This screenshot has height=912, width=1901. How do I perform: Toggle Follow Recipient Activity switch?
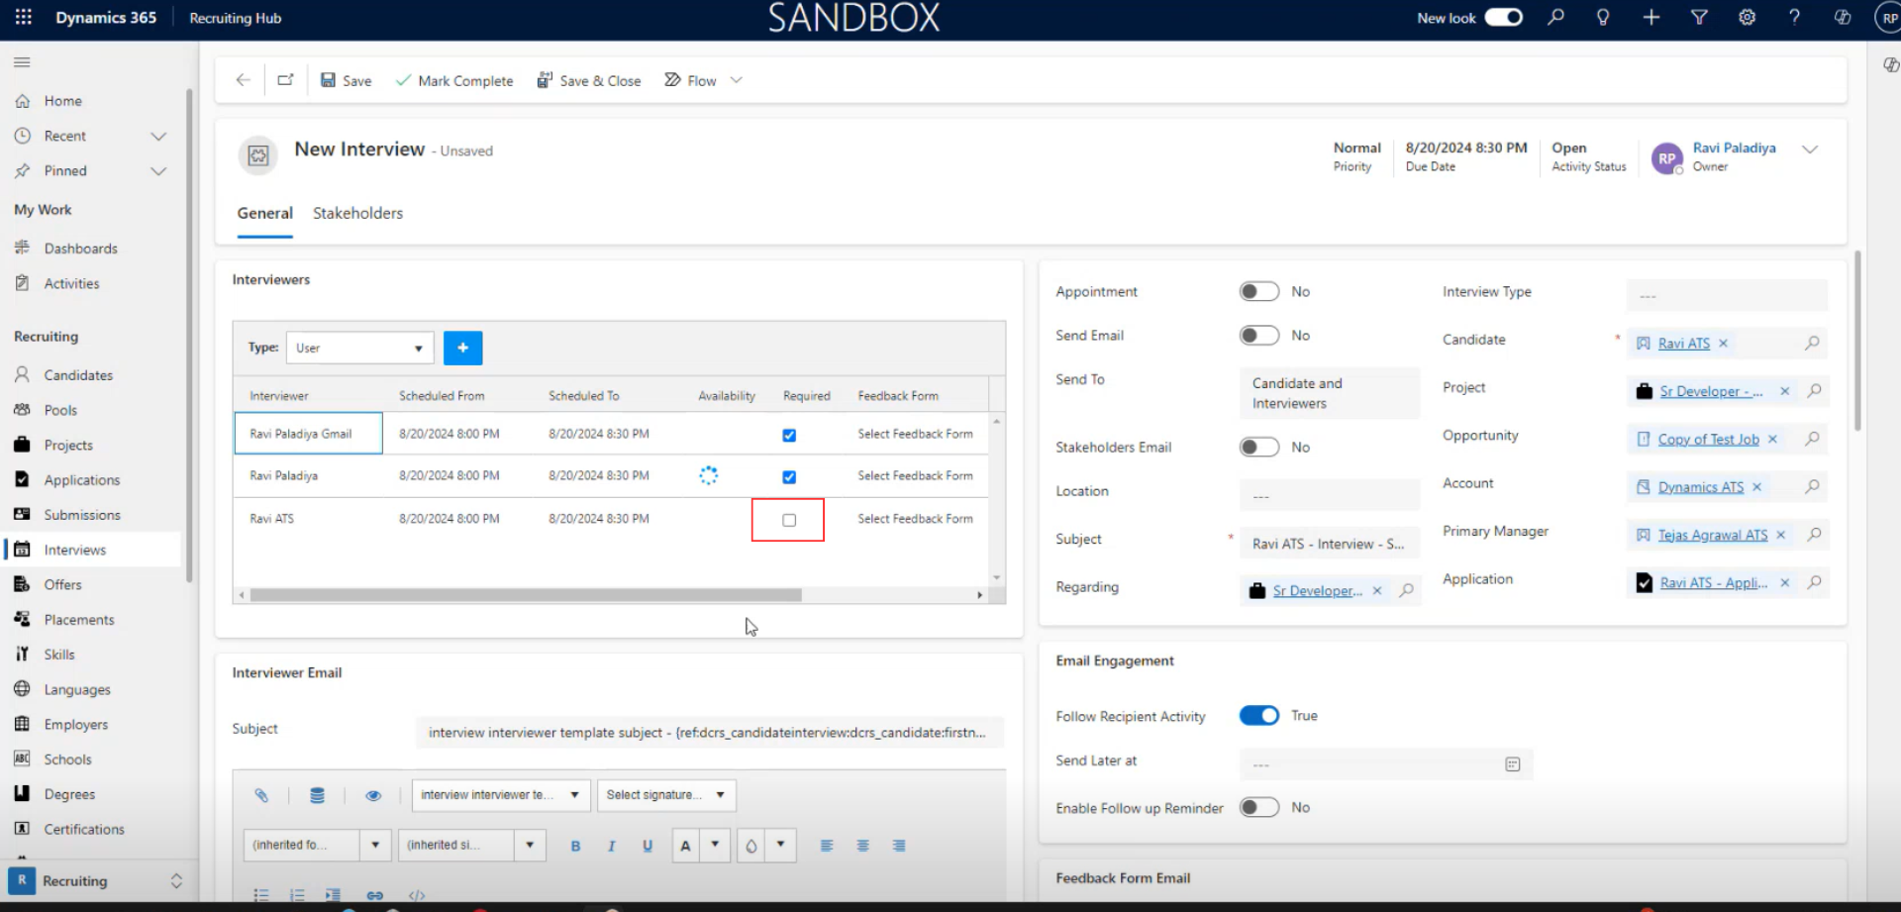(1258, 716)
